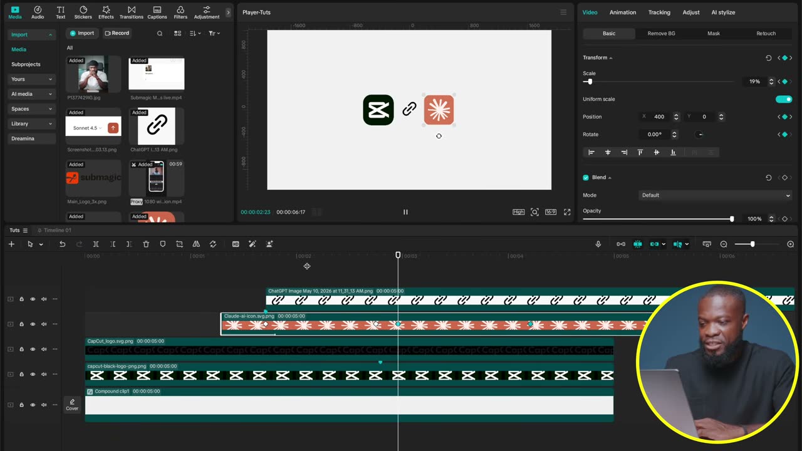Open the media filter dropdown

[214, 33]
